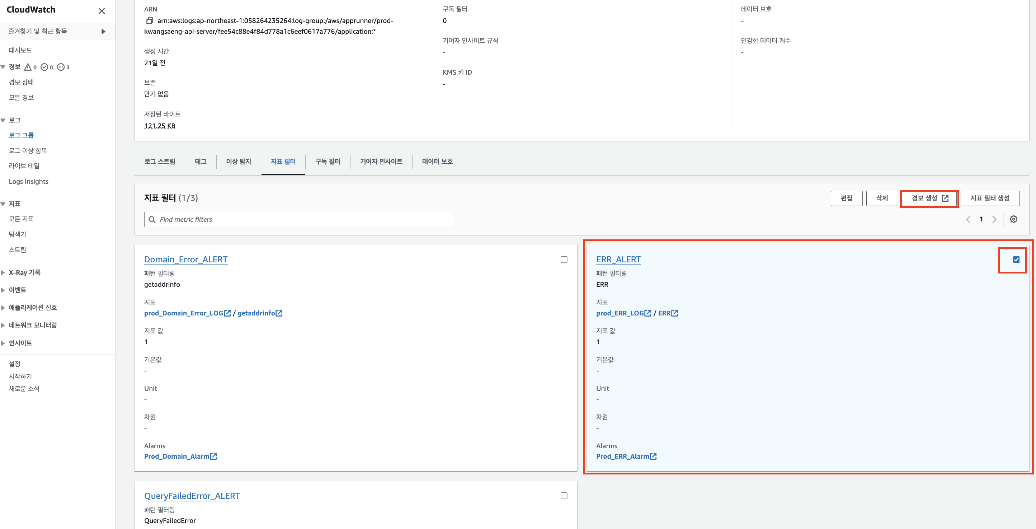Open external link icon after Prod_ERR_Alarm

click(654, 456)
